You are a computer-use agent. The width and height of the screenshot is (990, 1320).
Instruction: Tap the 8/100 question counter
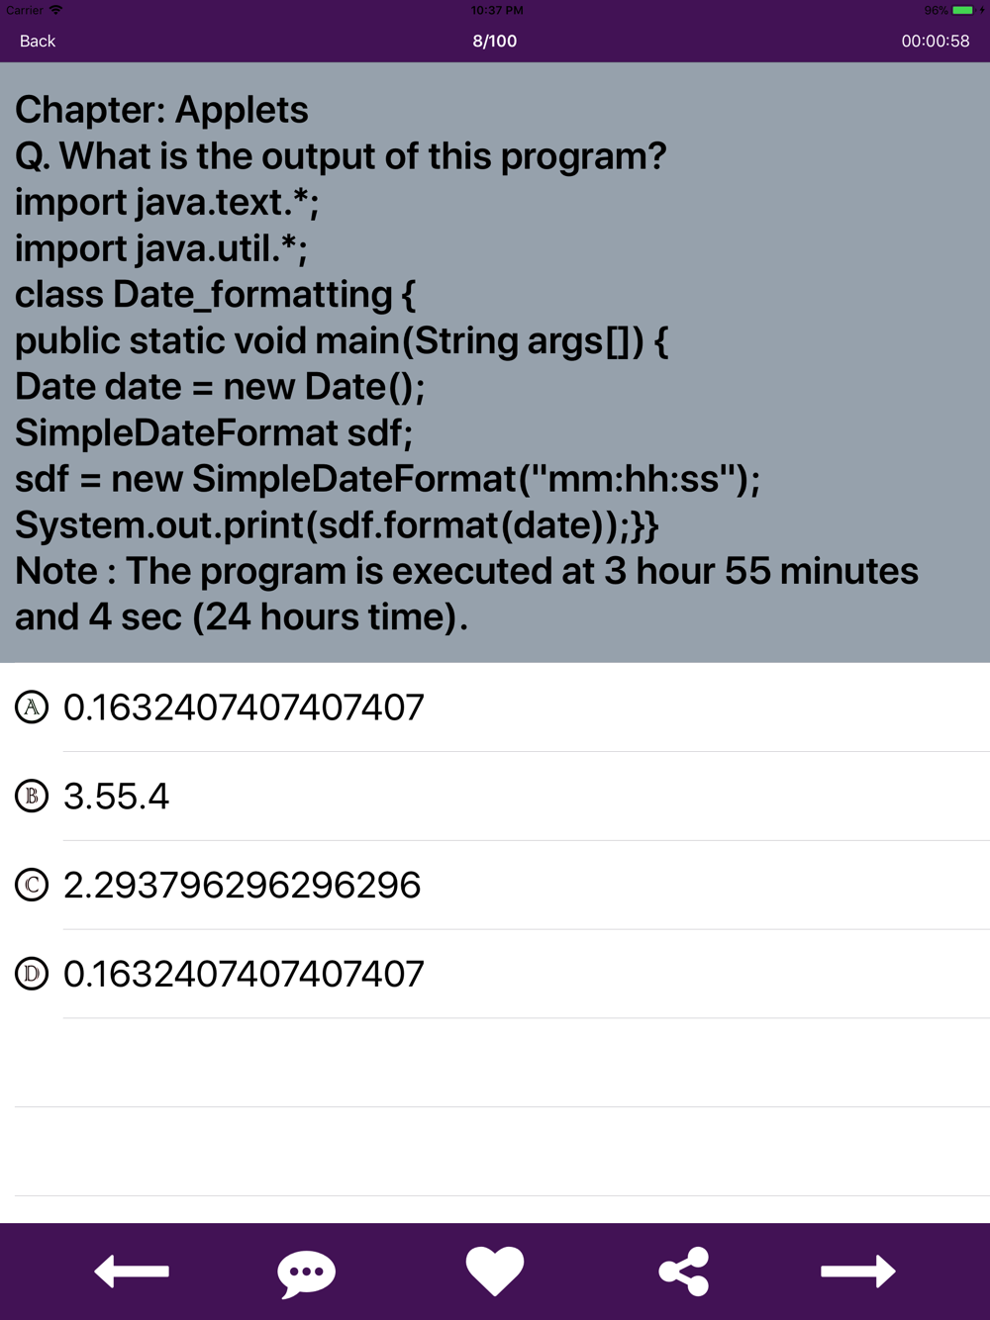pyautogui.click(x=495, y=41)
